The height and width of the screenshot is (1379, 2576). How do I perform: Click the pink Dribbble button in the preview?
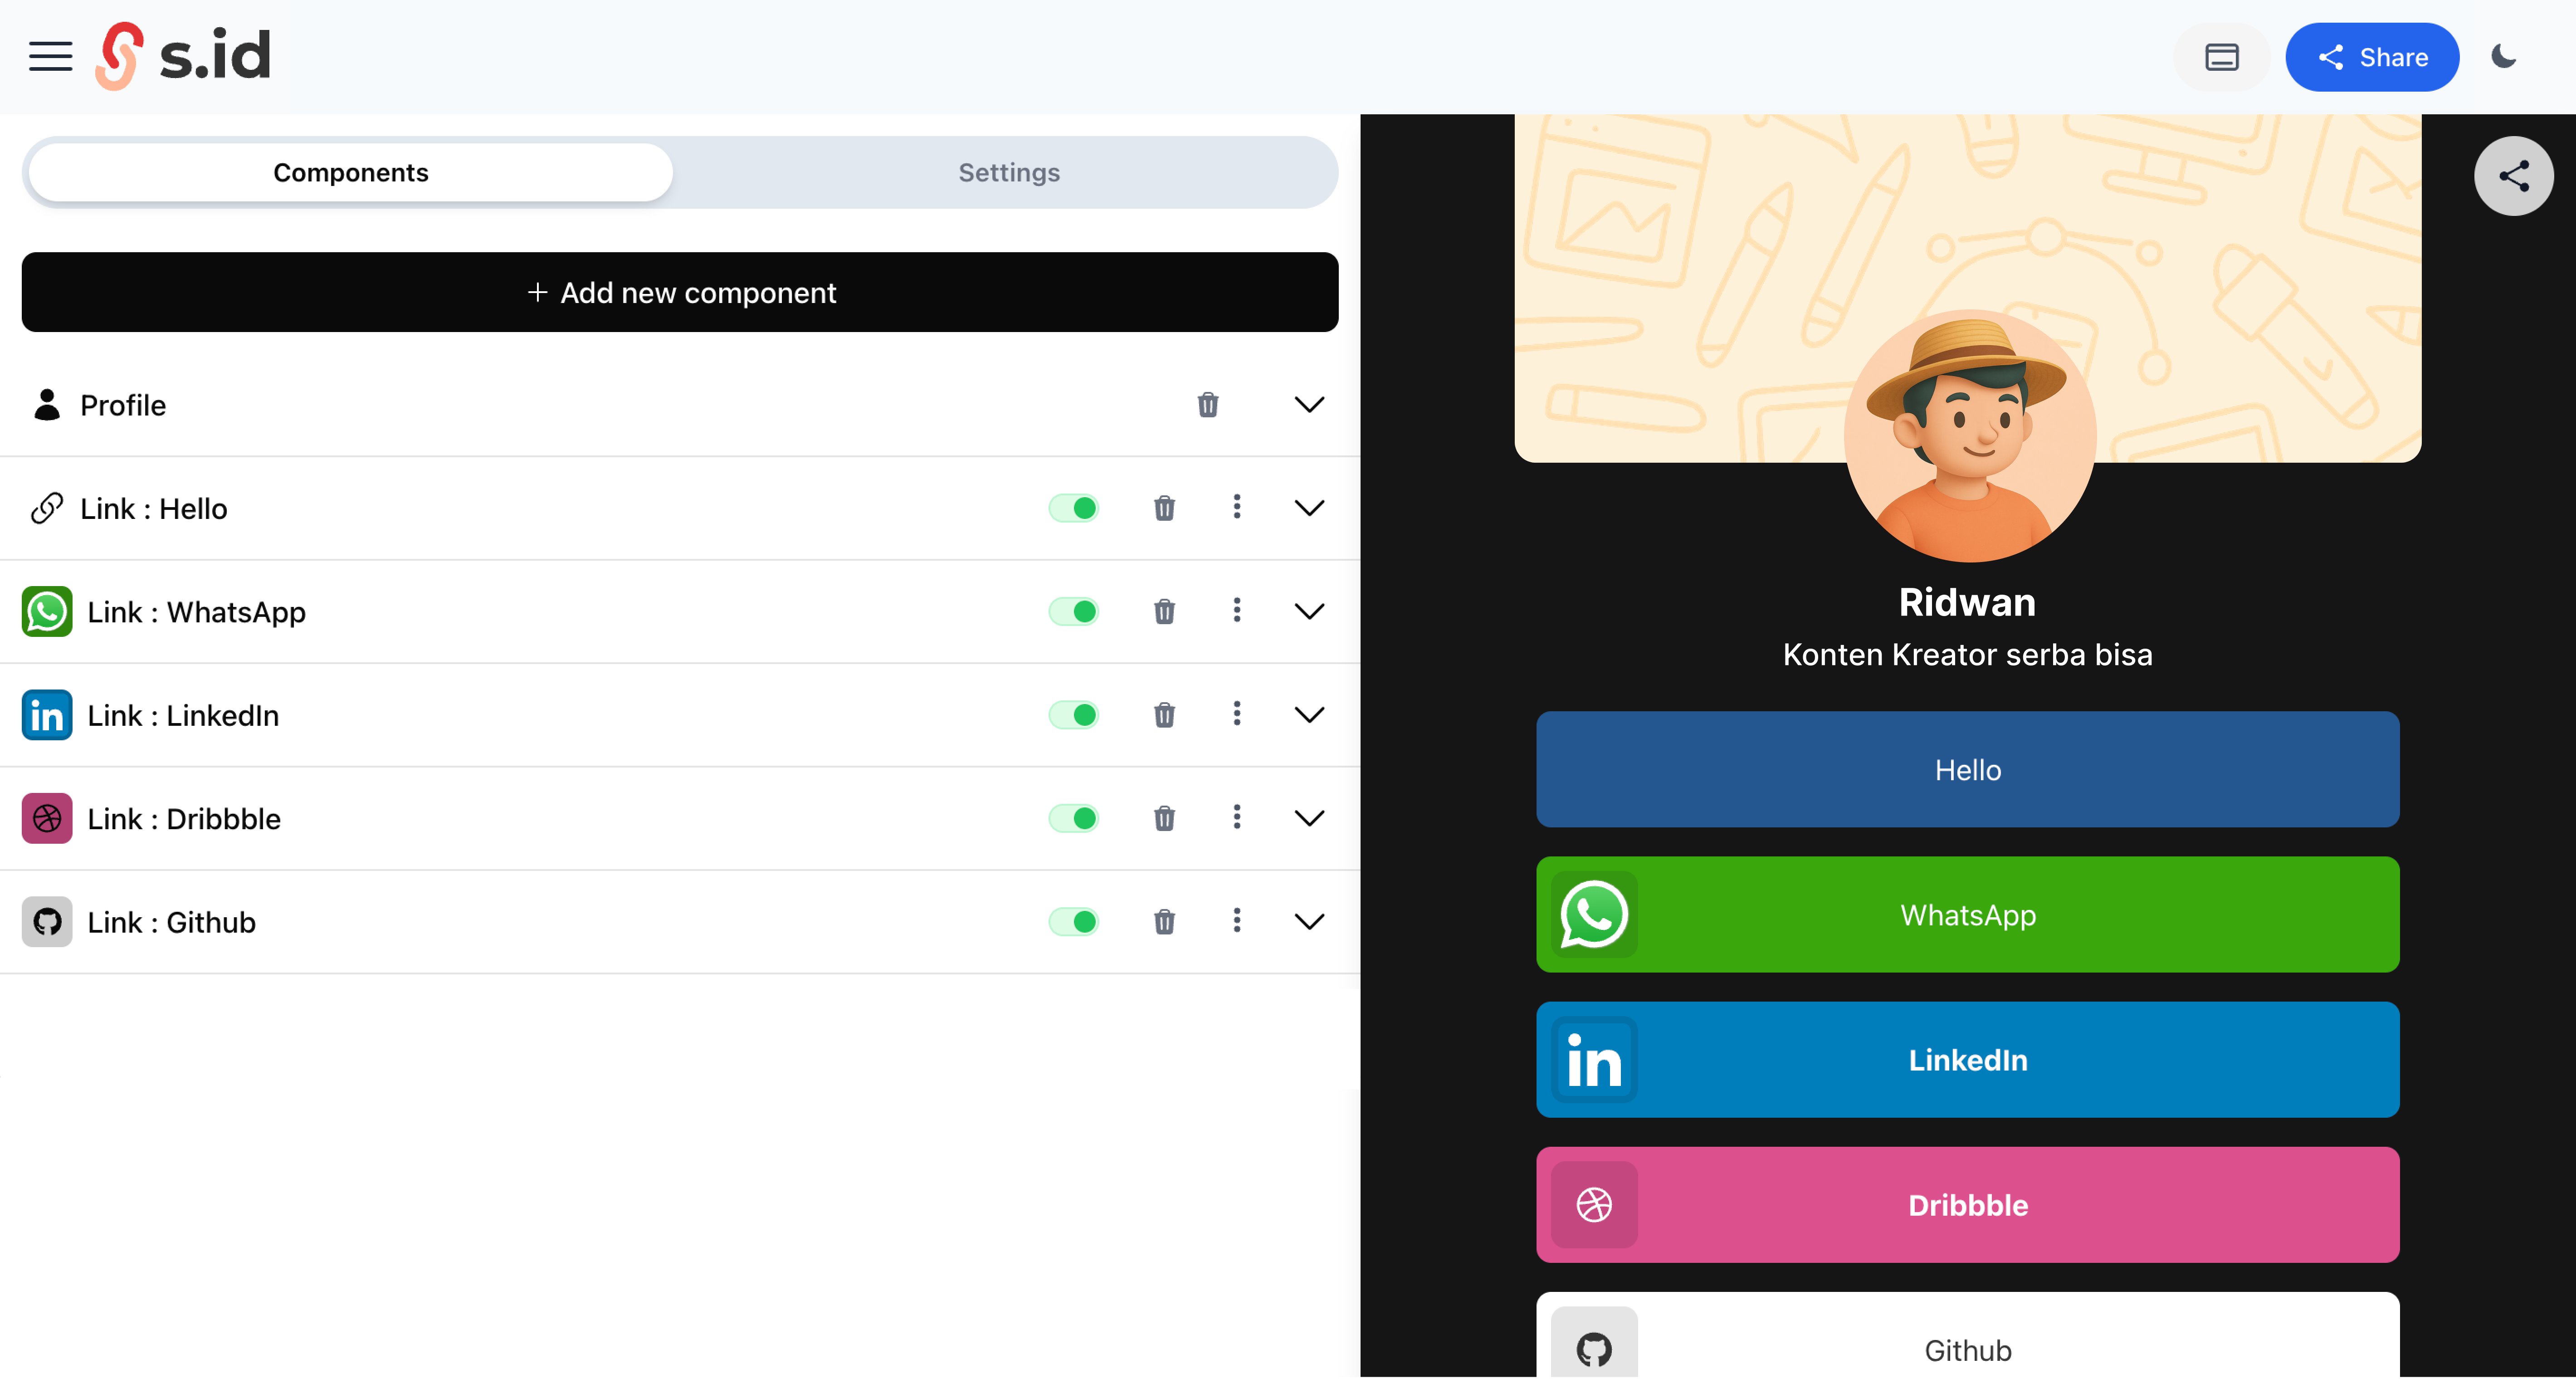click(x=1967, y=1205)
